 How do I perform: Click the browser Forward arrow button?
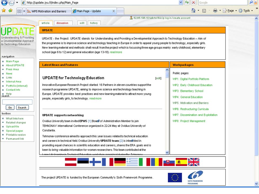[x=11, y=2]
